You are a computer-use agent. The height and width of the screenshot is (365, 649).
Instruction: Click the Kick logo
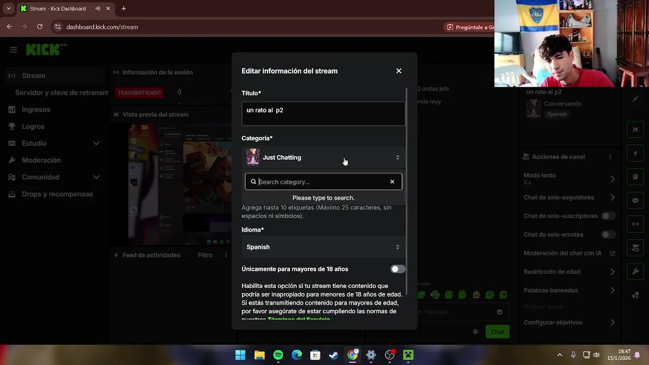pos(43,50)
